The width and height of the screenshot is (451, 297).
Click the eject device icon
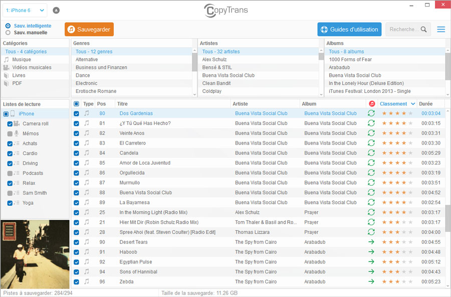(x=56, y=11)
